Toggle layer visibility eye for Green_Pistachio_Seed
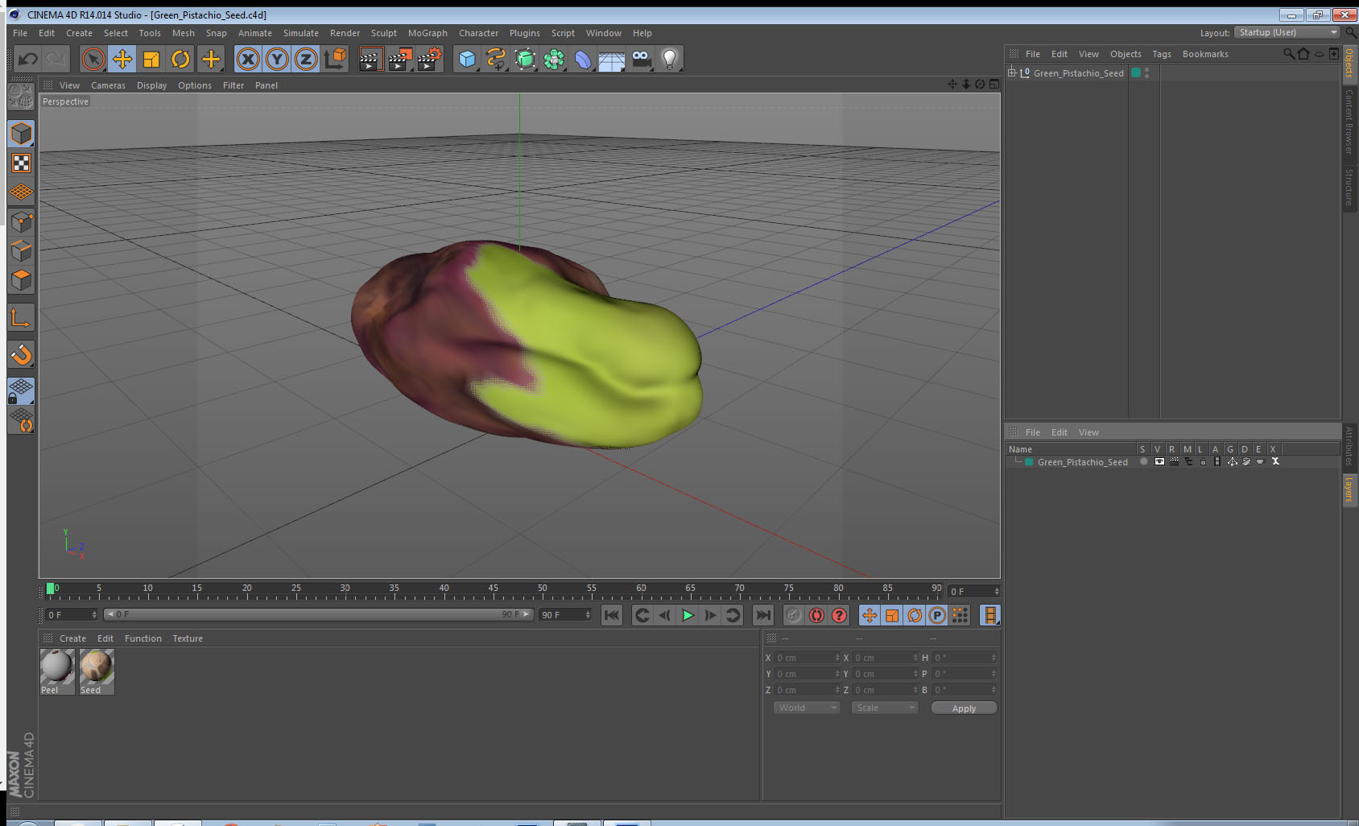 click(1159, 461)
